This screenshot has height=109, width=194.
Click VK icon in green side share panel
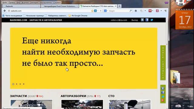click(163, 88)
